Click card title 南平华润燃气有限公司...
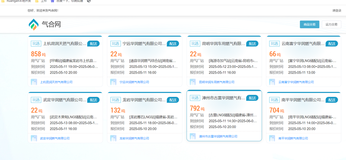Viewport: 346px width, 160px height. tap(303, 100)
